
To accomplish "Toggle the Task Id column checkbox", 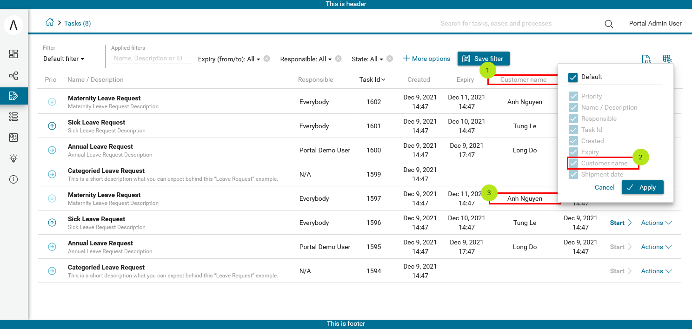I will 573,130.
